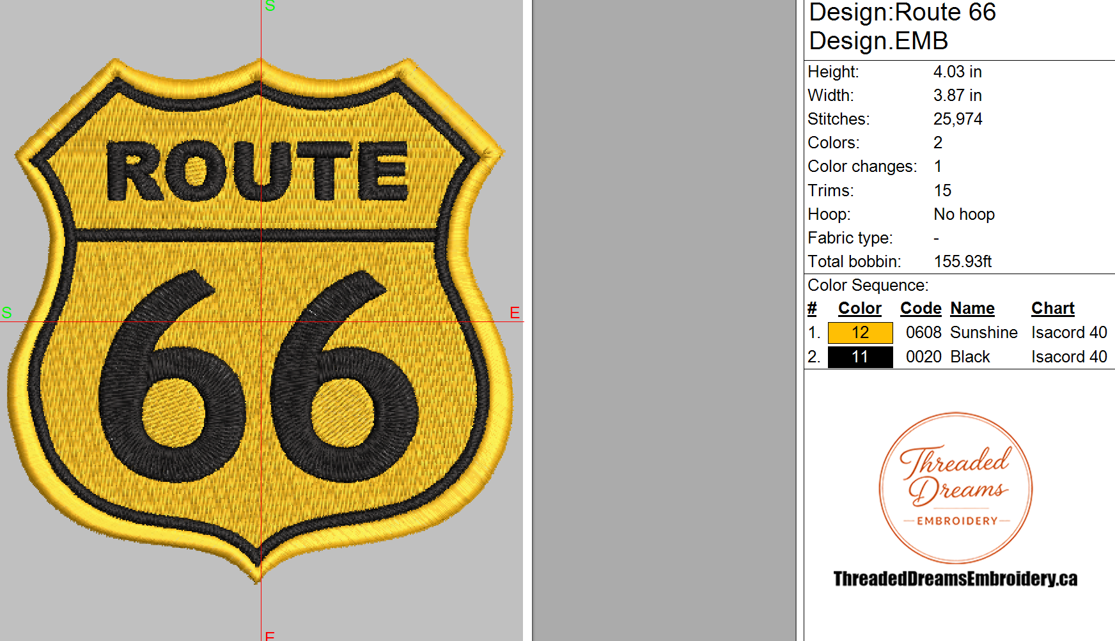
Task: Click the red E end marker at right
Action: click(x=515, y=313)
